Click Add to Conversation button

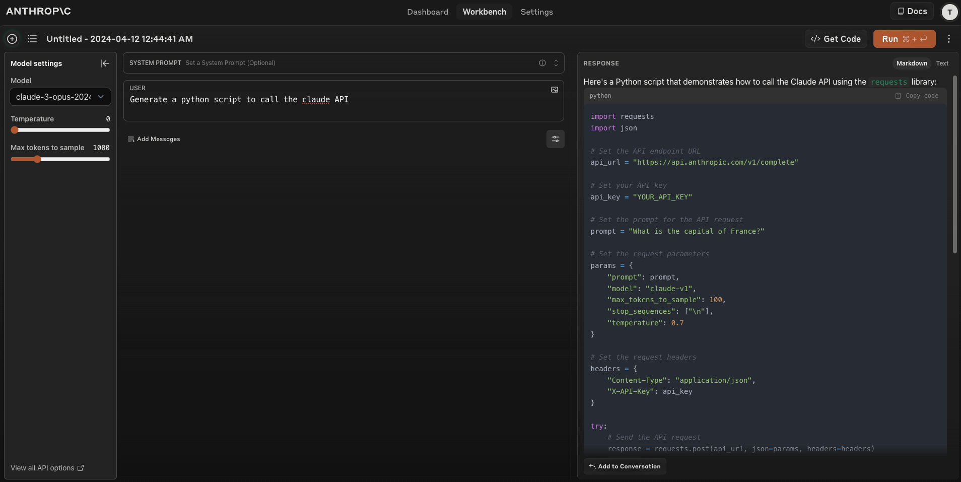click(x=625, y=466)
